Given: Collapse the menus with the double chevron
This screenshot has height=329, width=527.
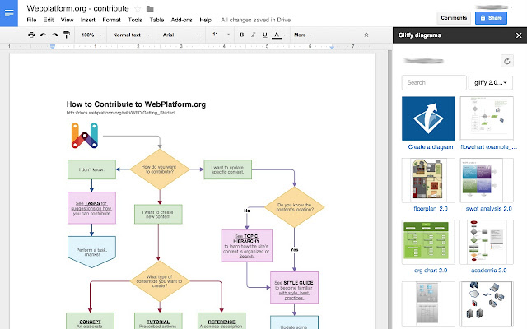Looking at the screenshot, I should (366, 35).
